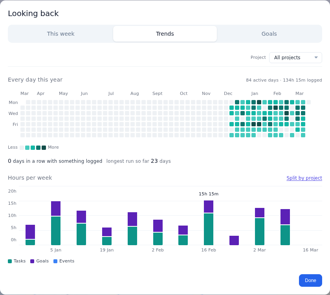
Task: Select the Trends tab
Action: tap(165, 34)
